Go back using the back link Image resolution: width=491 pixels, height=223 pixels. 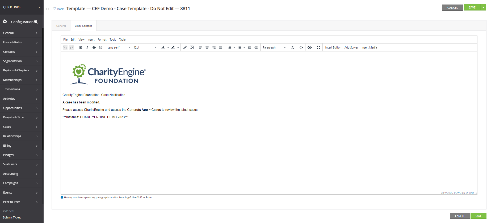pos(61,9)
